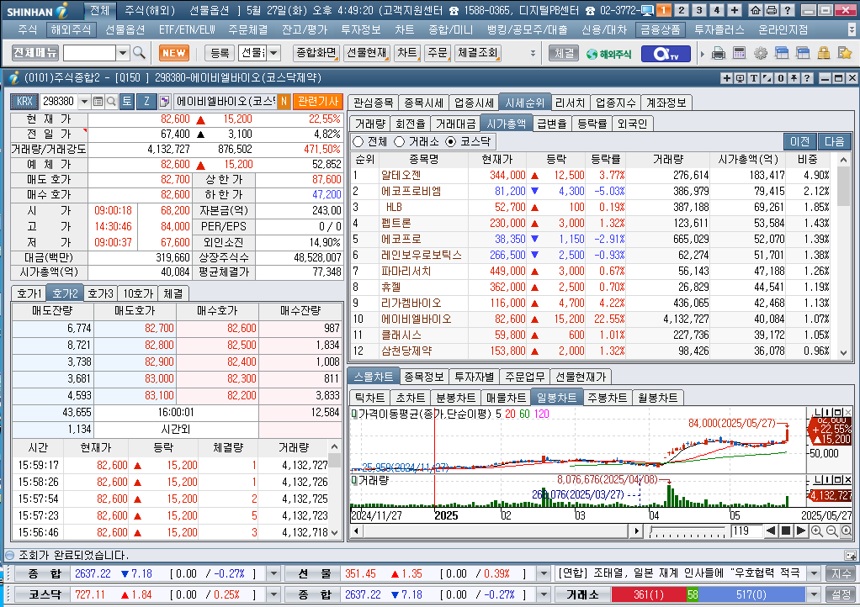Click the 관련기사 button

click(317, 102)
